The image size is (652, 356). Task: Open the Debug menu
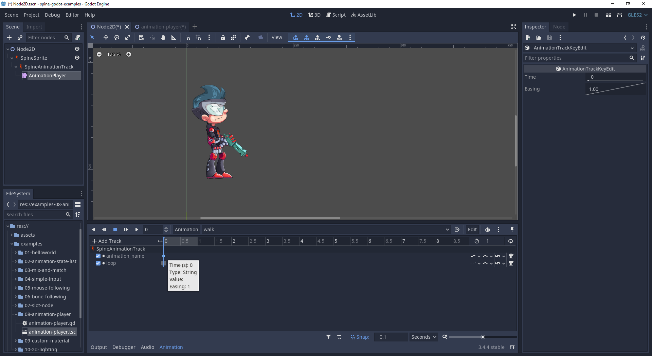[x=52, y=15]
